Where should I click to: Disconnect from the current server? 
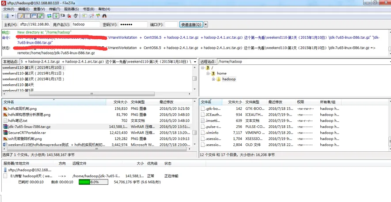[x=69, y=16]
